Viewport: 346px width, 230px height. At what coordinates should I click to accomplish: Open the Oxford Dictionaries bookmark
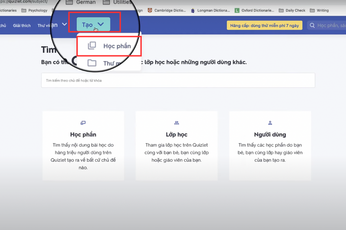[254, 10]
